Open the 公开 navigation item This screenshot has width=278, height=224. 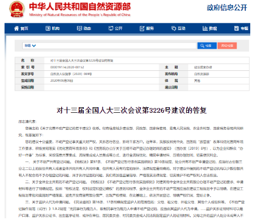116,28
